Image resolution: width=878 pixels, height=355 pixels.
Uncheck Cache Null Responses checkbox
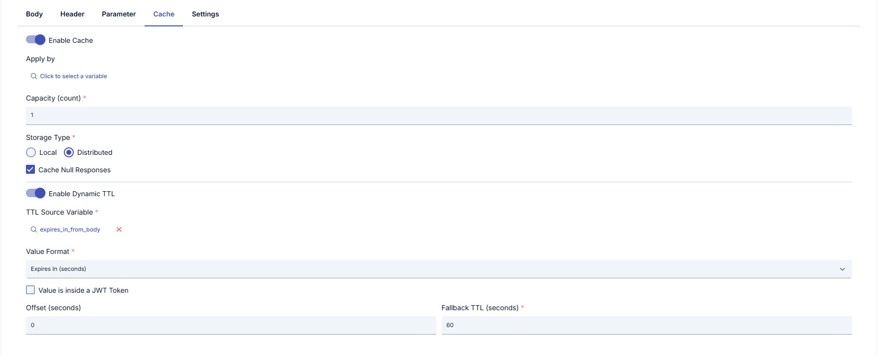click(30, 169)
